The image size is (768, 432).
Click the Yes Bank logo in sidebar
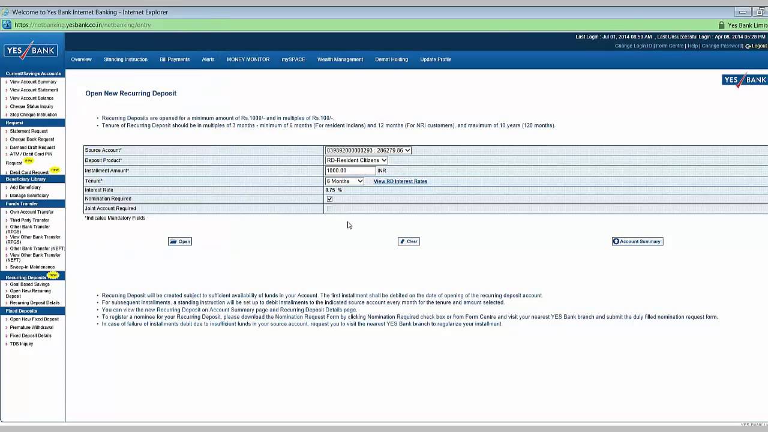point(31,51)
